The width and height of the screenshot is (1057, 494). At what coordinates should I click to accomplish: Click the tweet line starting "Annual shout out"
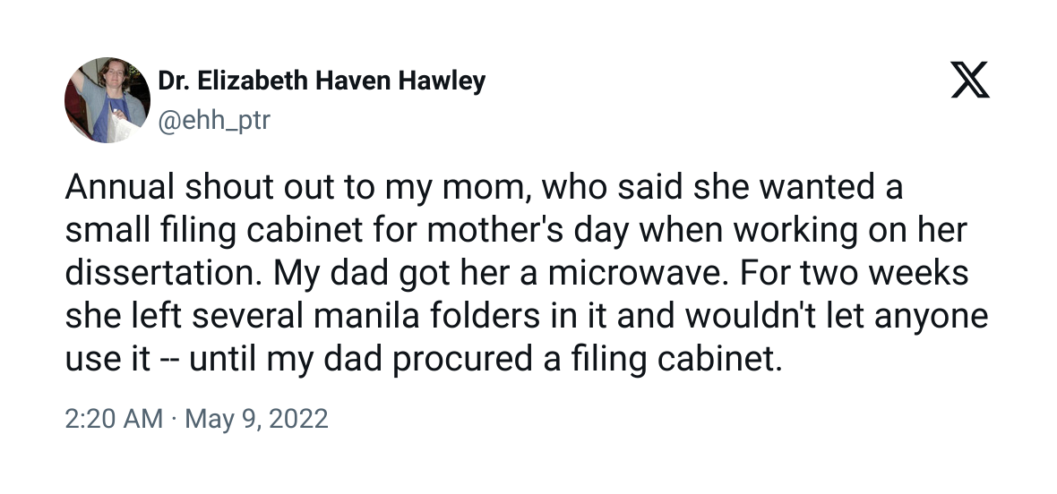pos(484,187)
